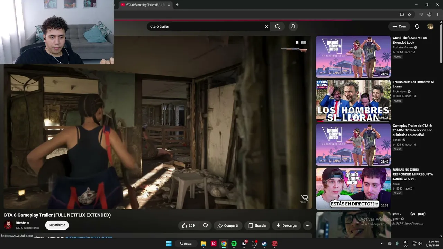Bookmark this page with the star icon
This screenshot has height=249, width=443.
click(409, 15)
